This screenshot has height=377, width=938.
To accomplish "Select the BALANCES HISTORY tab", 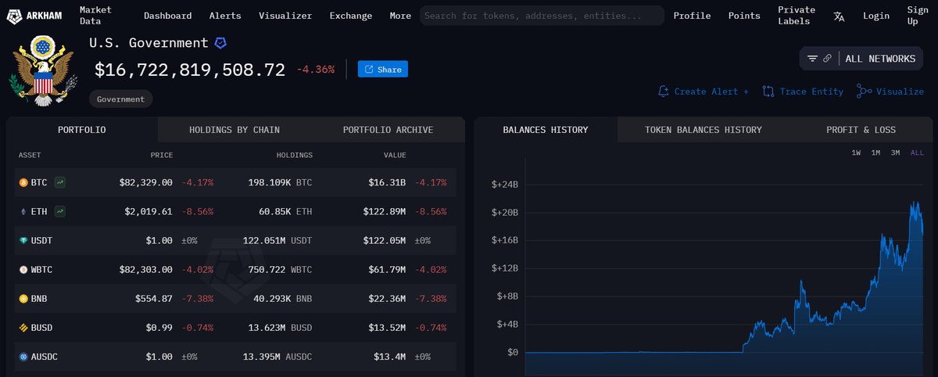I will pyautogui.click(x=546, y=130).
